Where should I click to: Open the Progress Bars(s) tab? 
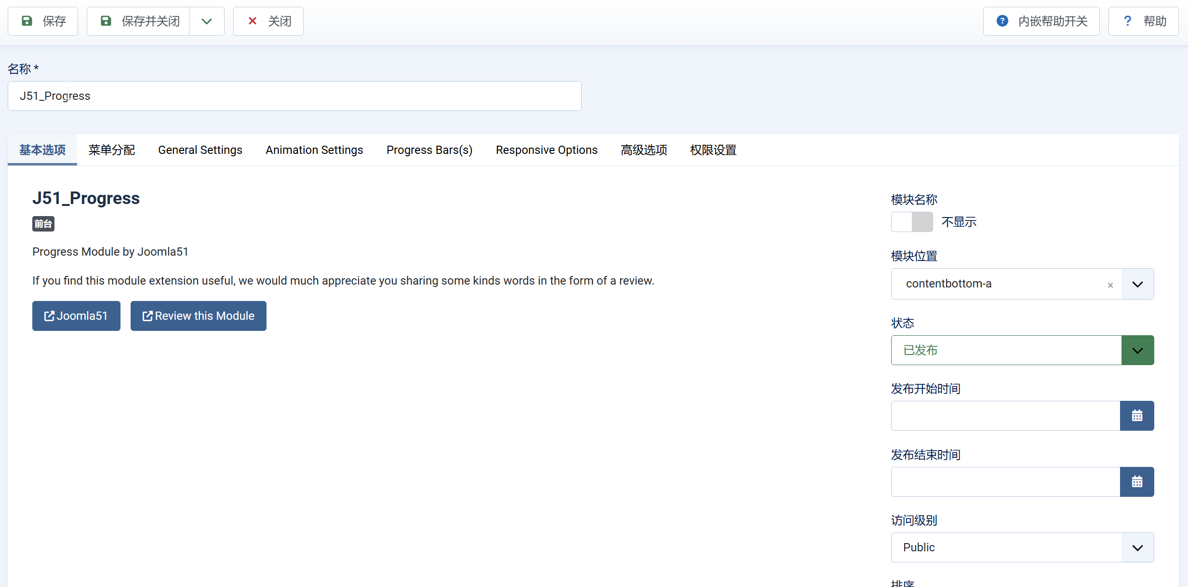(x=429, y=150)
